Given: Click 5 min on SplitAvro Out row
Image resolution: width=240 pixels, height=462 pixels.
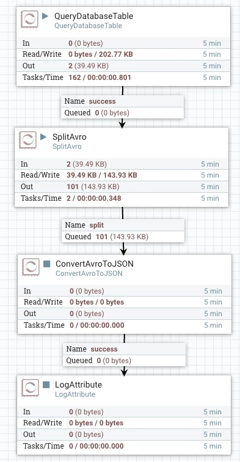Looking at the screenshot, I should [210, 187].
